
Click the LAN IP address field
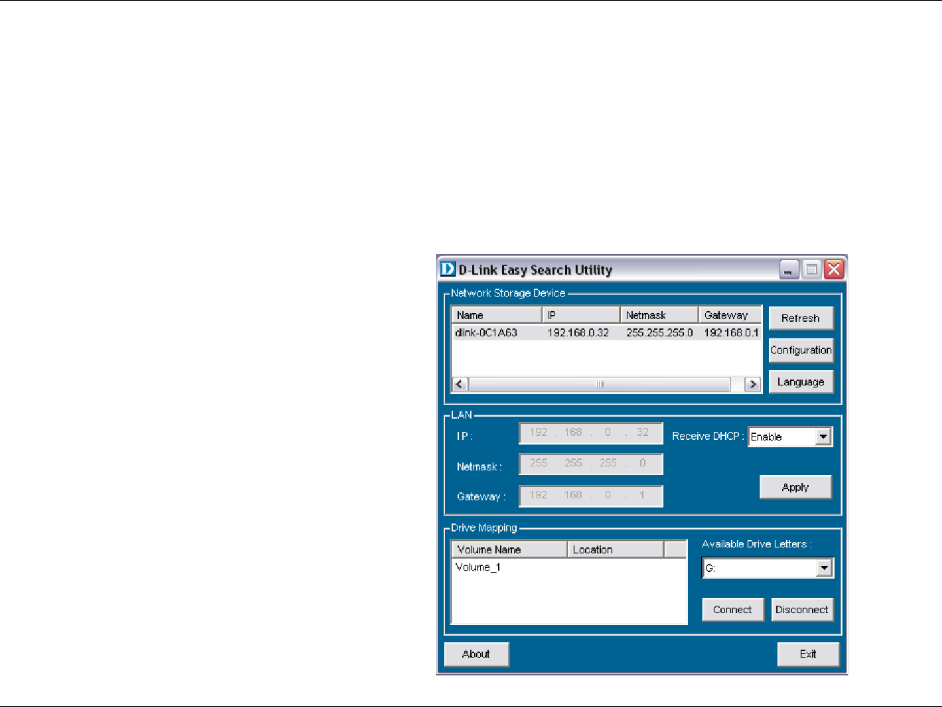591,433
